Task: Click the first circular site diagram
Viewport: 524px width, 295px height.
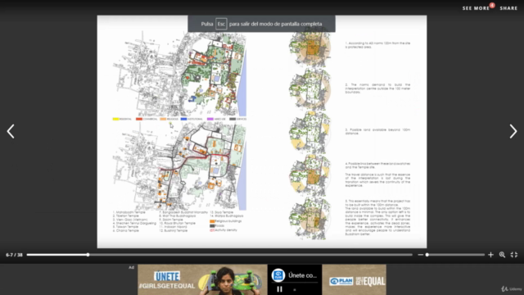Action: (310, 47)
